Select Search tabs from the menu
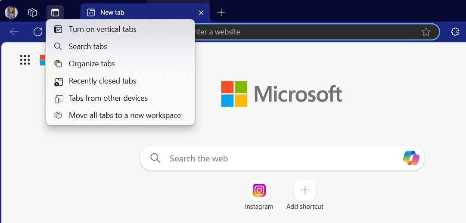This screenshot has height=223, width=466. point(120,46)
